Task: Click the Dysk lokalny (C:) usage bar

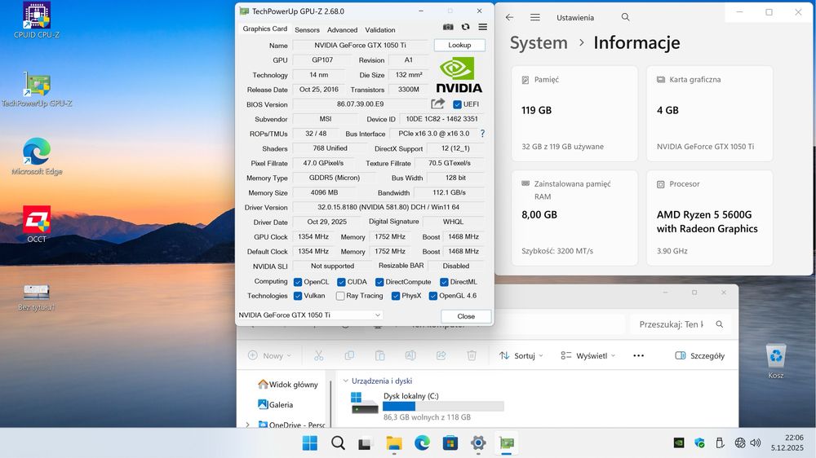Action: point(443,407)
